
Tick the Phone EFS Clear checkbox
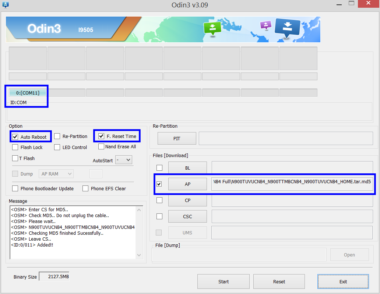[85, 188]
